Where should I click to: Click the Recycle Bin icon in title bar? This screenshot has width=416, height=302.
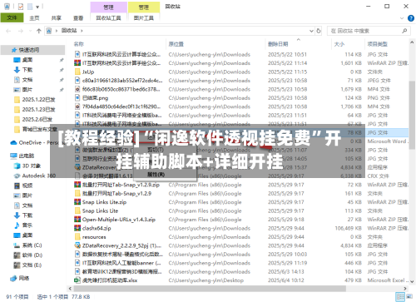pos(7,7)
